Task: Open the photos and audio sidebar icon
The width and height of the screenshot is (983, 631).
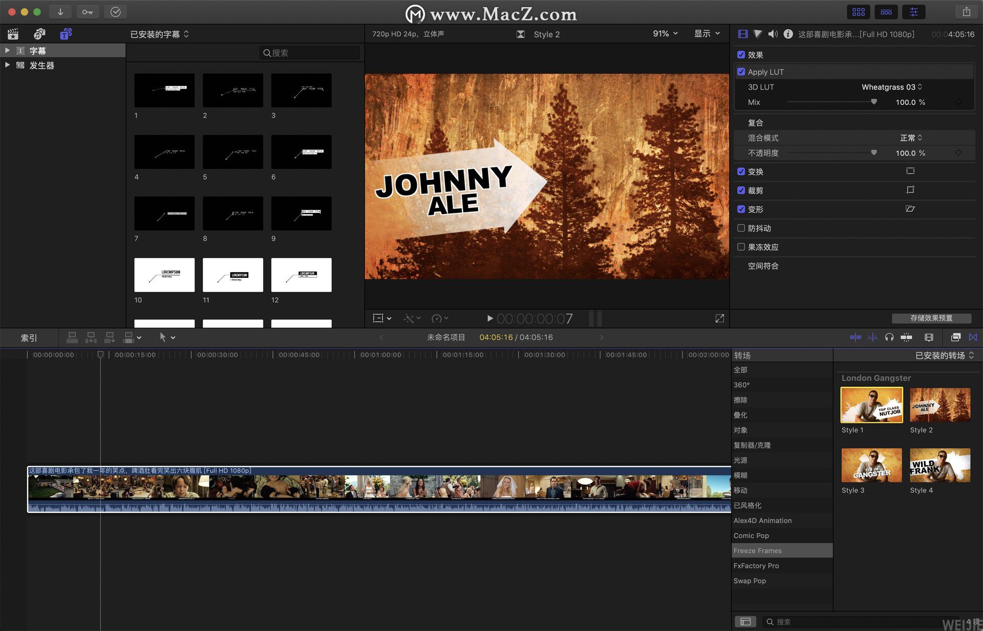Action: click(39, 34)
